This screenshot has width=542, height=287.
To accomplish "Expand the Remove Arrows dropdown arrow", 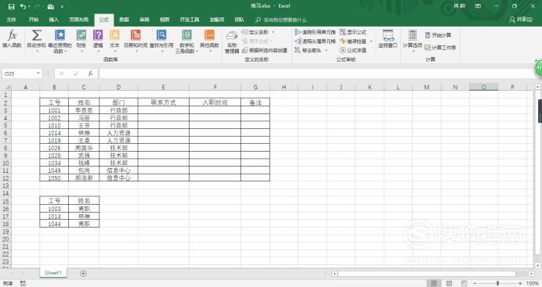I will tap(327, 50).
